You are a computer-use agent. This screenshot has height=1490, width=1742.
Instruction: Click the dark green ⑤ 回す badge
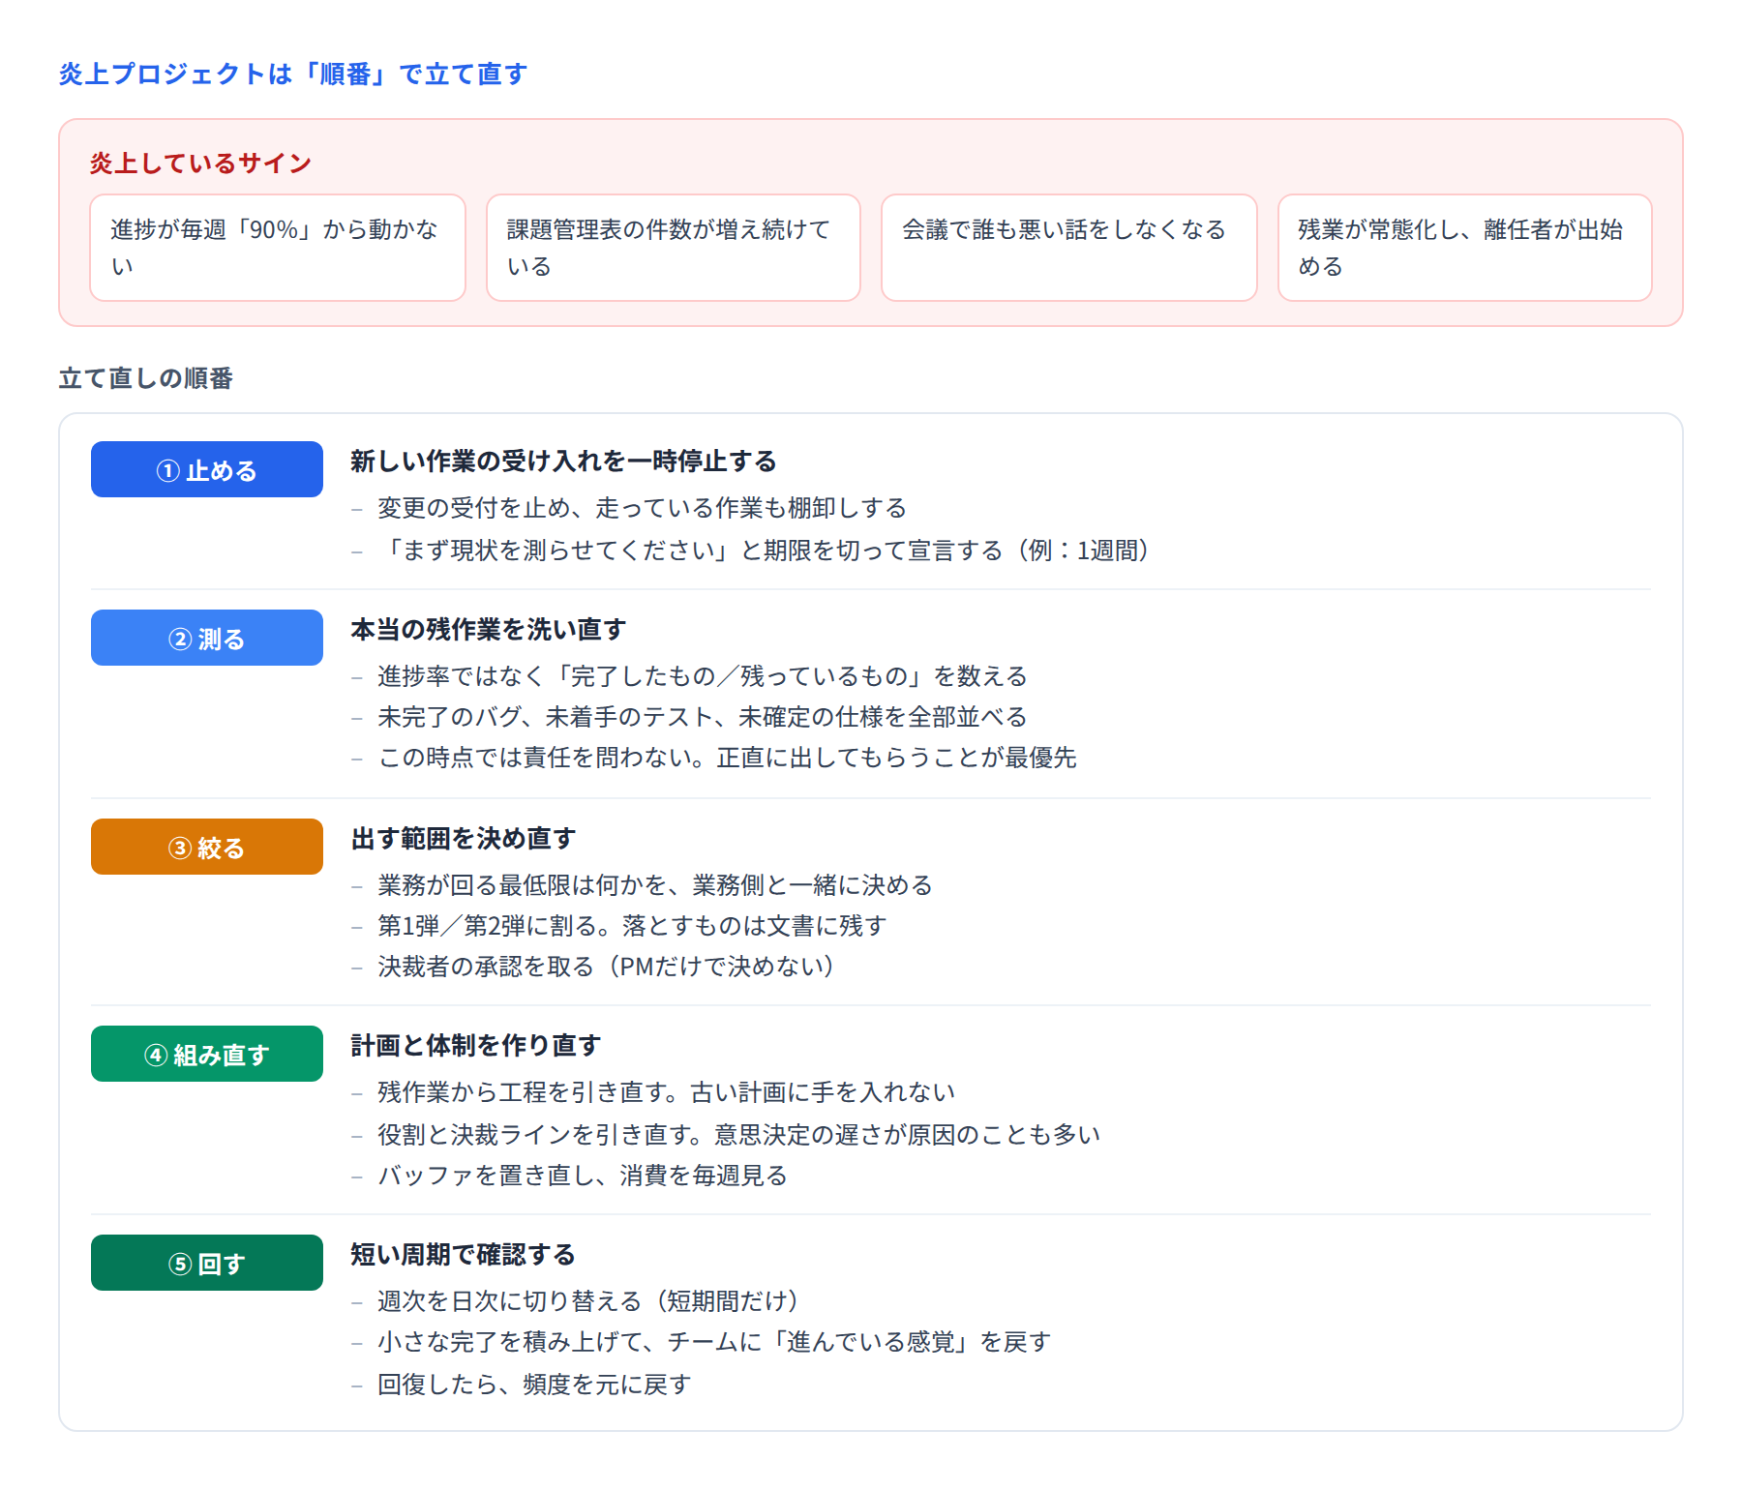point(207,1263)
